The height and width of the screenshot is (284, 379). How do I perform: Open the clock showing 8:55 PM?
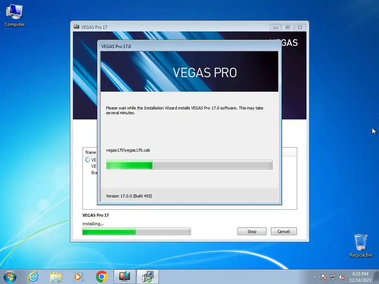[360, 274]
